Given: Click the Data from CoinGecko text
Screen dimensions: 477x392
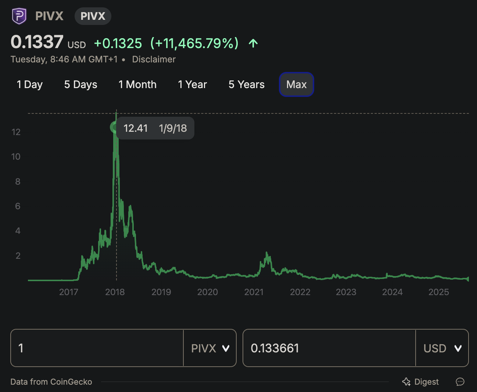Looking at the screenshot, I should [51, 382].
